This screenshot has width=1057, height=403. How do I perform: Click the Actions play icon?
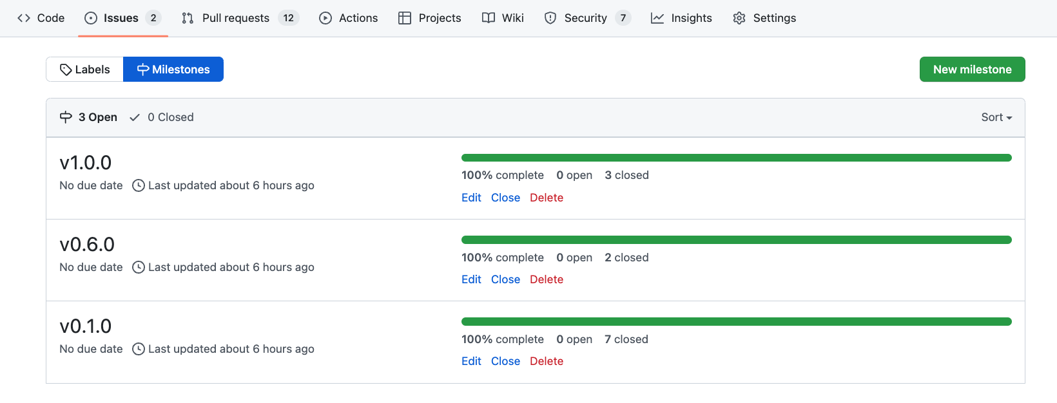pos(325,18)
